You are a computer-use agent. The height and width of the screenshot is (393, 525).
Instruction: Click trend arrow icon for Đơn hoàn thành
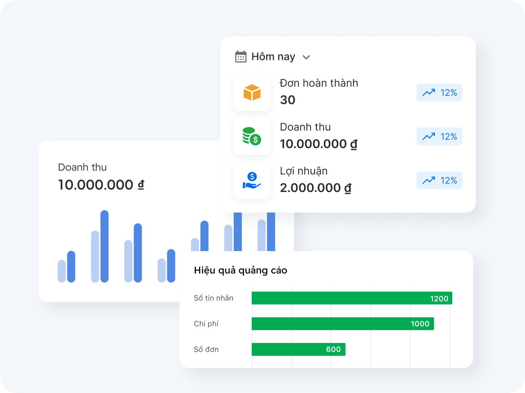[x=429, y=92]
